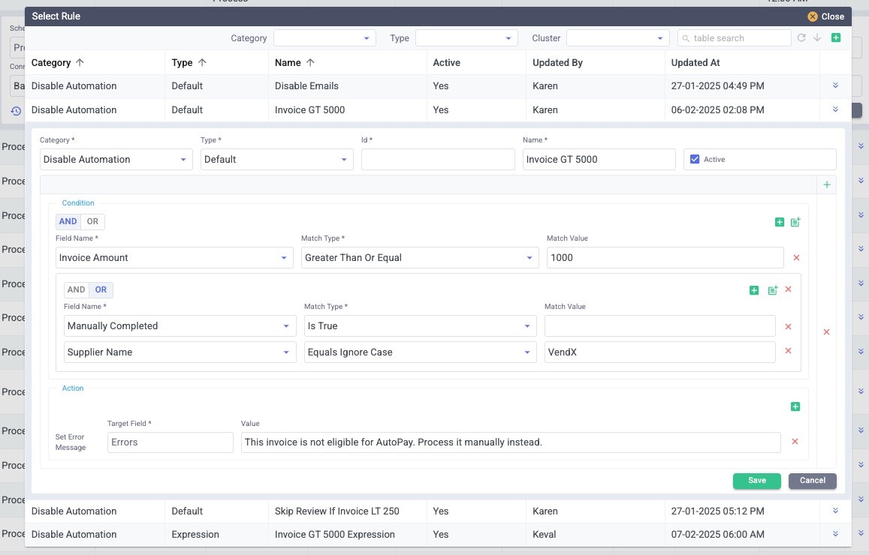Click the history clock icon in the background page
The height and width of the screenshot is (555, 869).
click(16, 111)
